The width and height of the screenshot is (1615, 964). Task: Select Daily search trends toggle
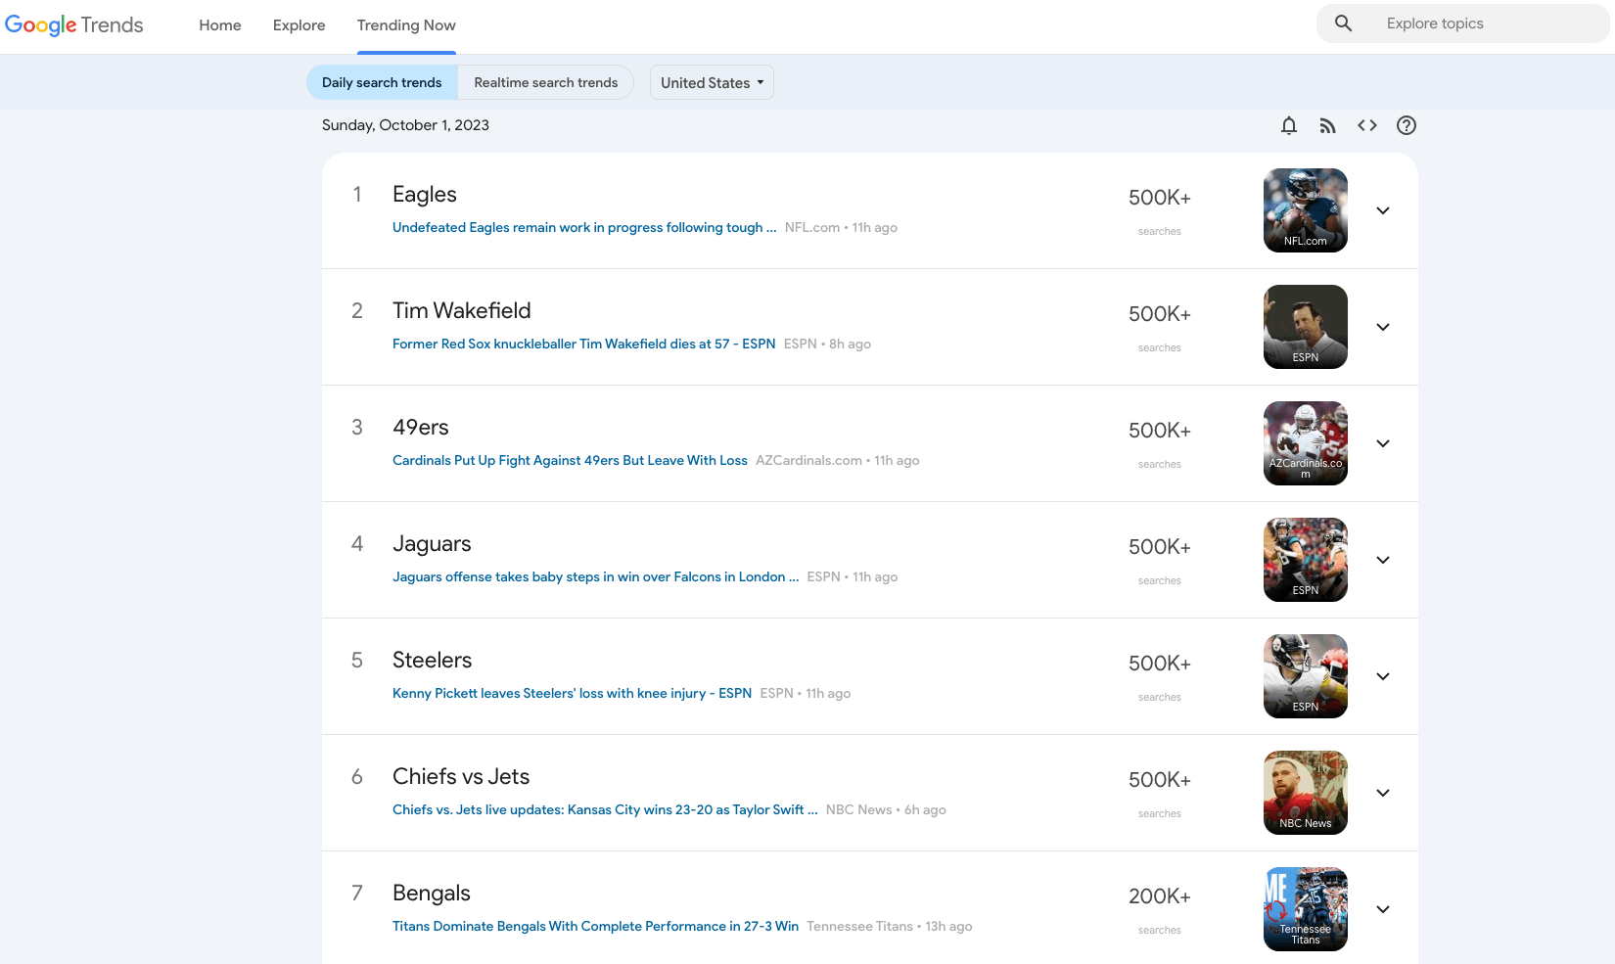[x=382, y=83]
